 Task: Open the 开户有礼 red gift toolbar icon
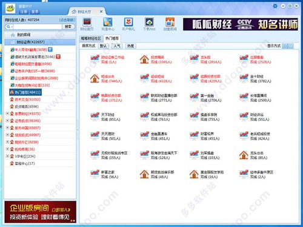click(x=128, y=24)
